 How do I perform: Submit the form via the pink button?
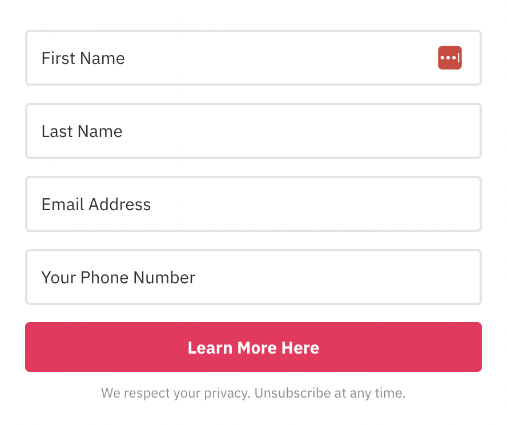click(253, 347)
